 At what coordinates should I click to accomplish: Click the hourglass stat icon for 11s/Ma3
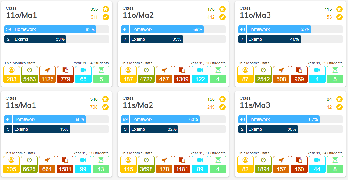tap(335, 160)
